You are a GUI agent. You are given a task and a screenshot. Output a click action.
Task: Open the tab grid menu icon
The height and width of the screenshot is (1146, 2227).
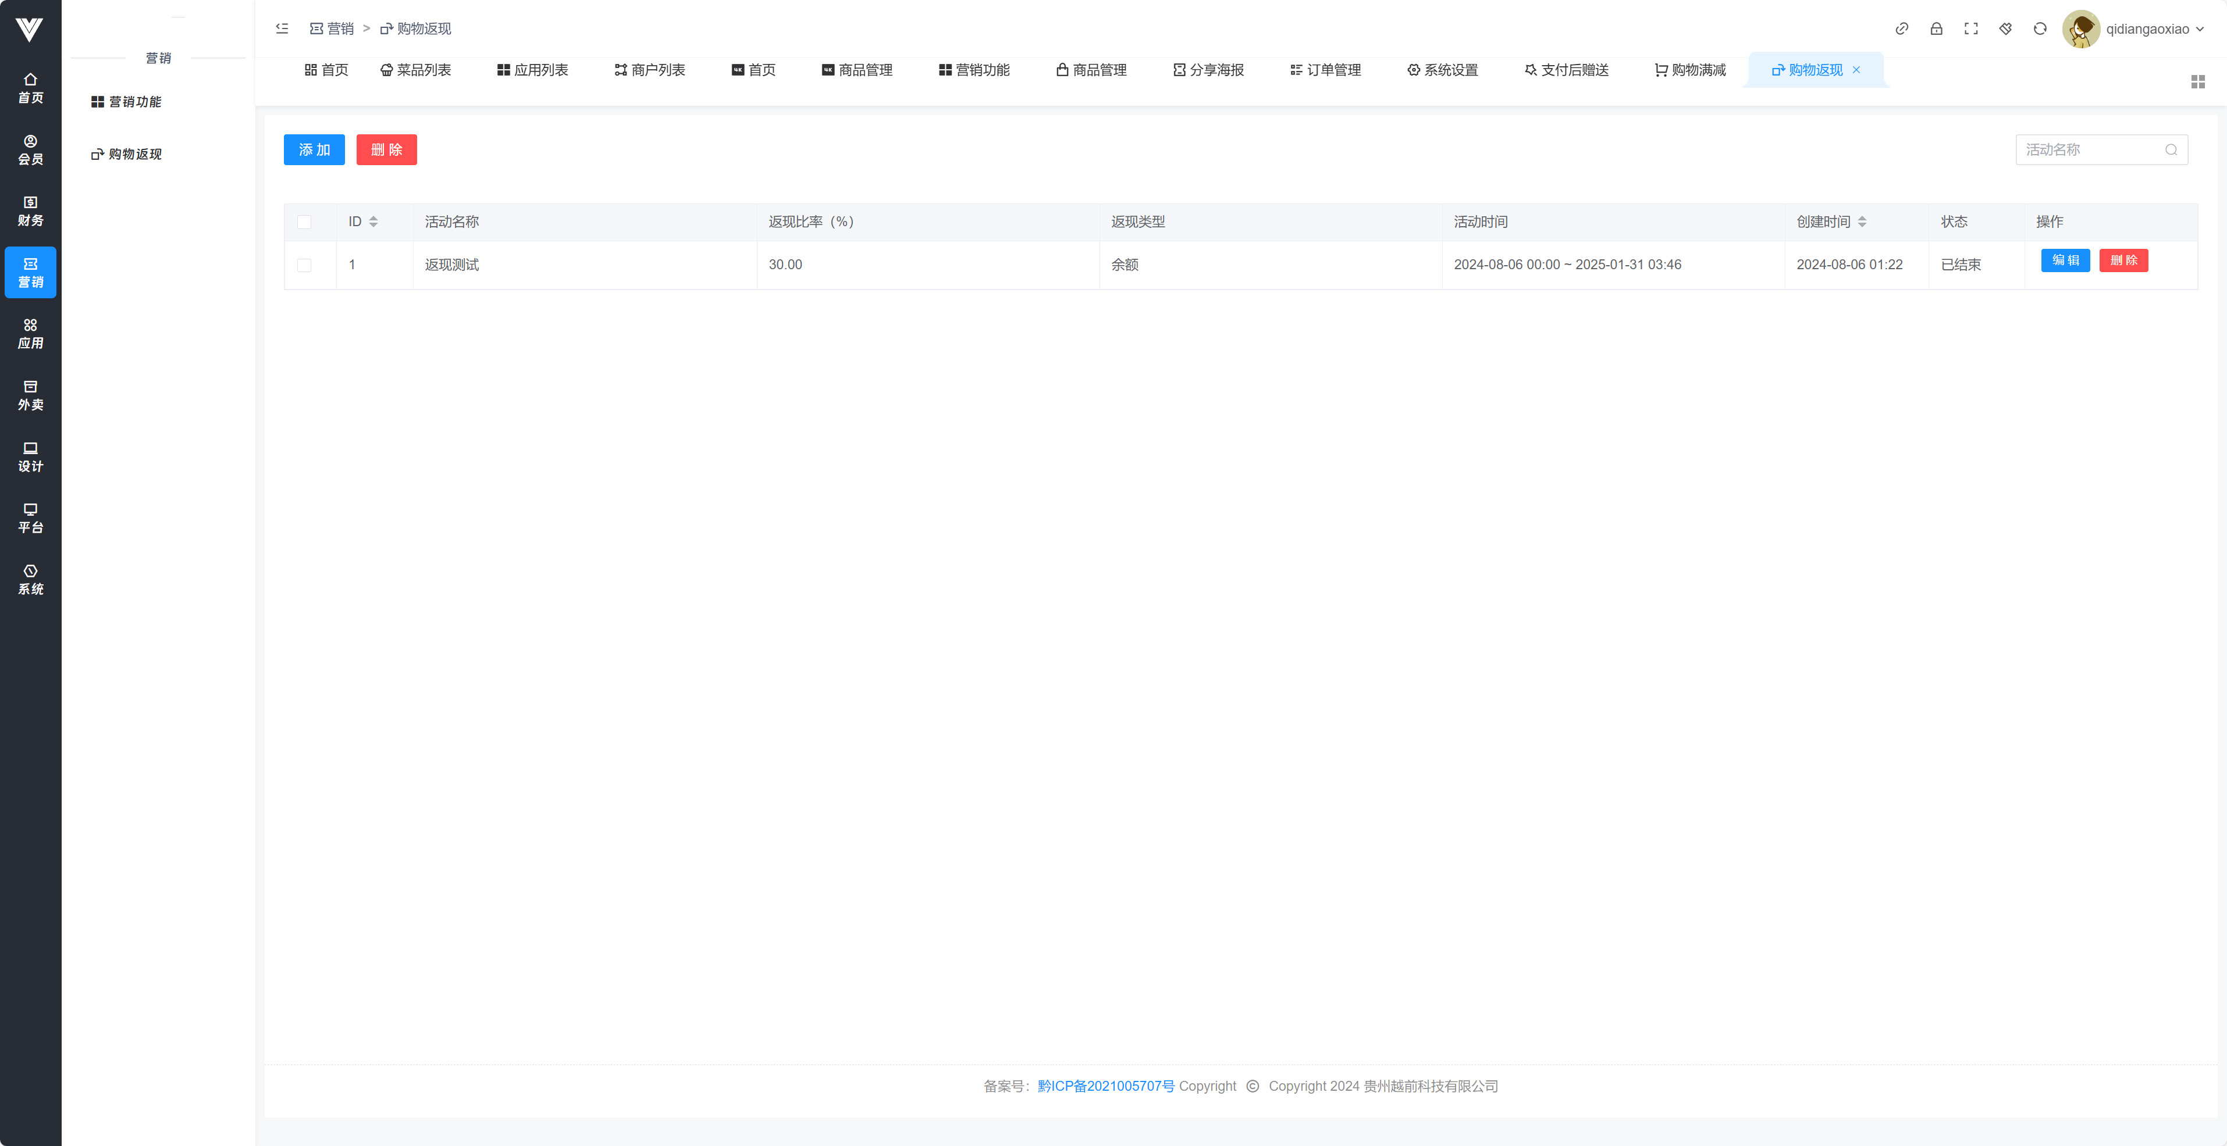click(2197, 81)
